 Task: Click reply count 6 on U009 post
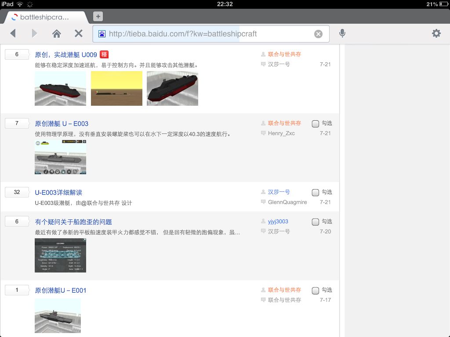(17, 54)
